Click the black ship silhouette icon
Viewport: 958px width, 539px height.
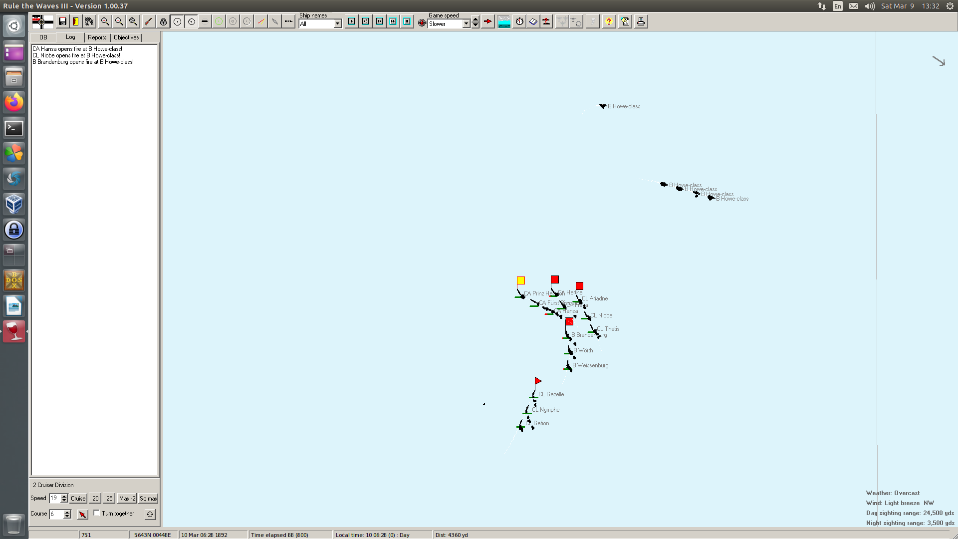click(205, 21)
